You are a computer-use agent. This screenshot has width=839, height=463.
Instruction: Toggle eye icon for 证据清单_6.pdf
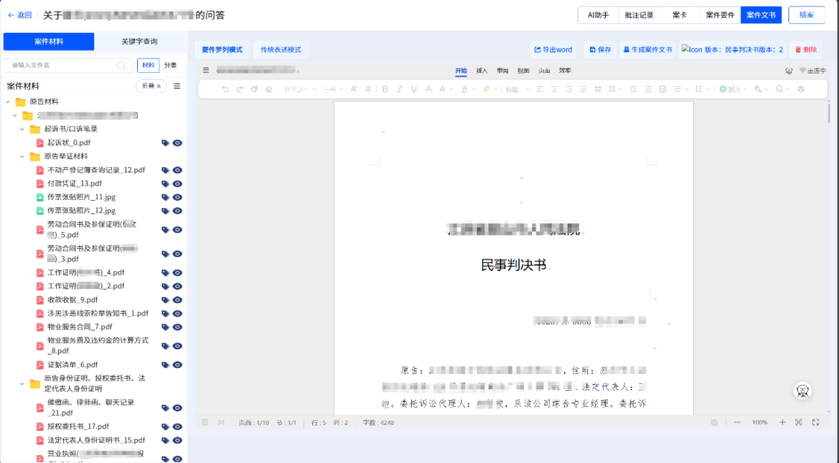coord(177,365)
